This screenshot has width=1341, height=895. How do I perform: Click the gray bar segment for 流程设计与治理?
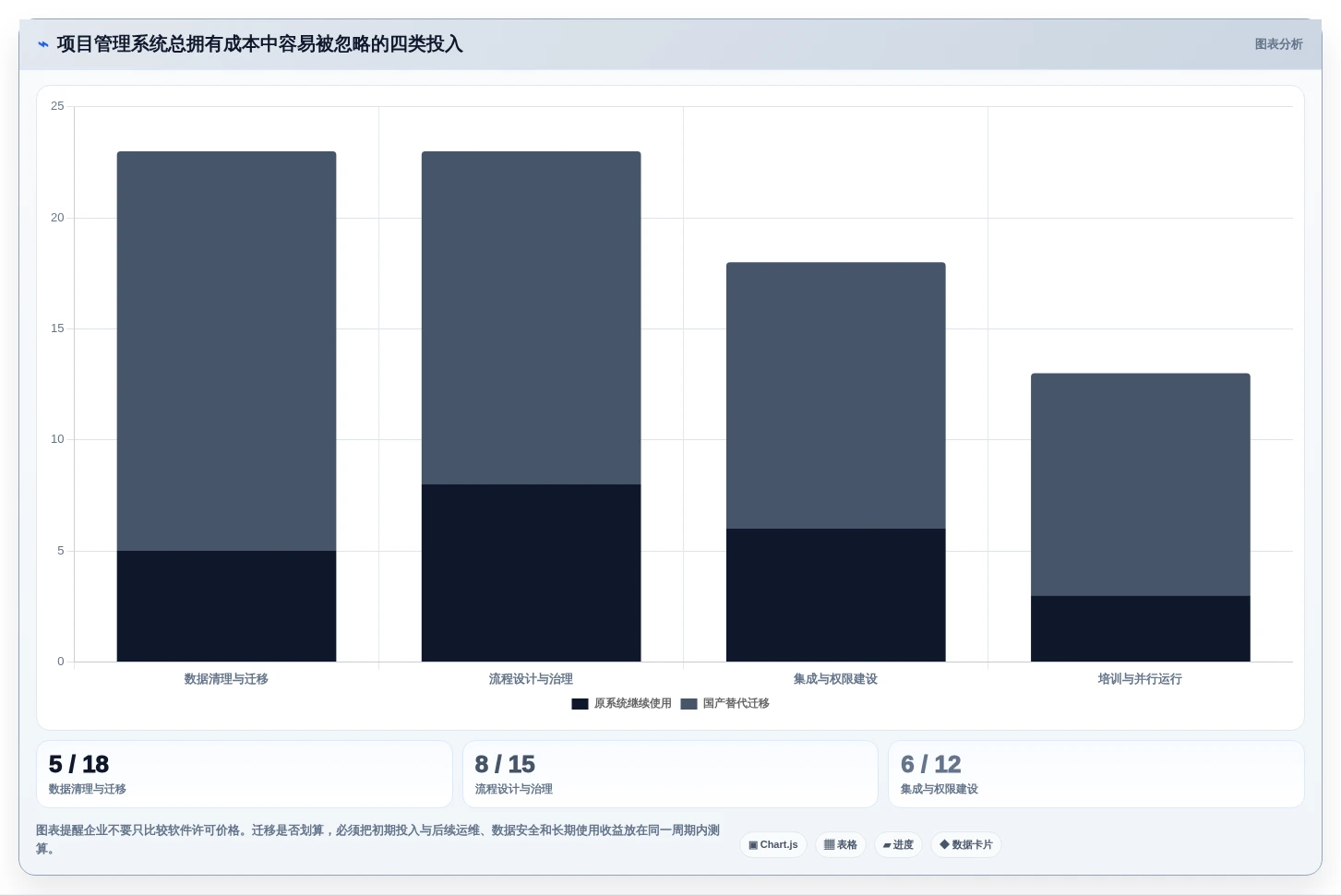(x=531, y=317)
